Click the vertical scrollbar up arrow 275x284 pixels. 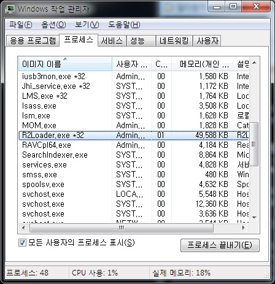(x=254, y=63)
